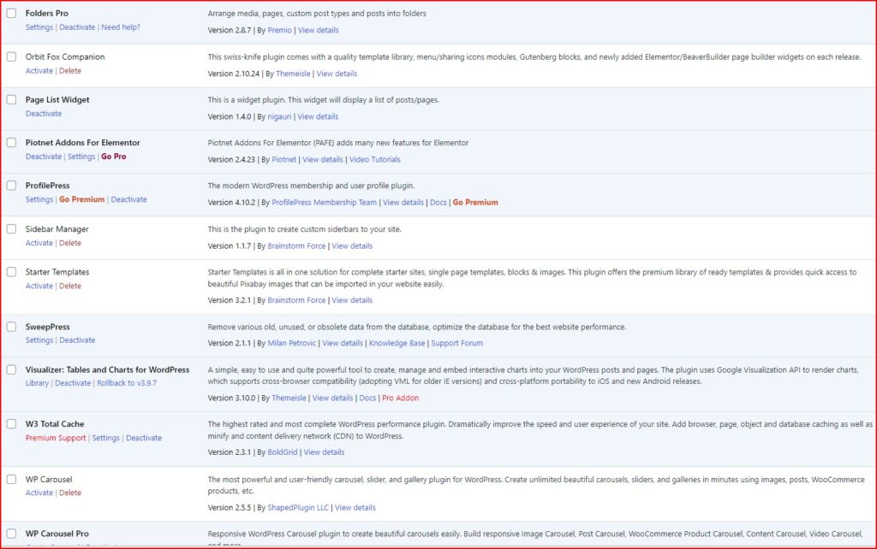Tick the W3 Total Cache checkbox

(11, 424)
